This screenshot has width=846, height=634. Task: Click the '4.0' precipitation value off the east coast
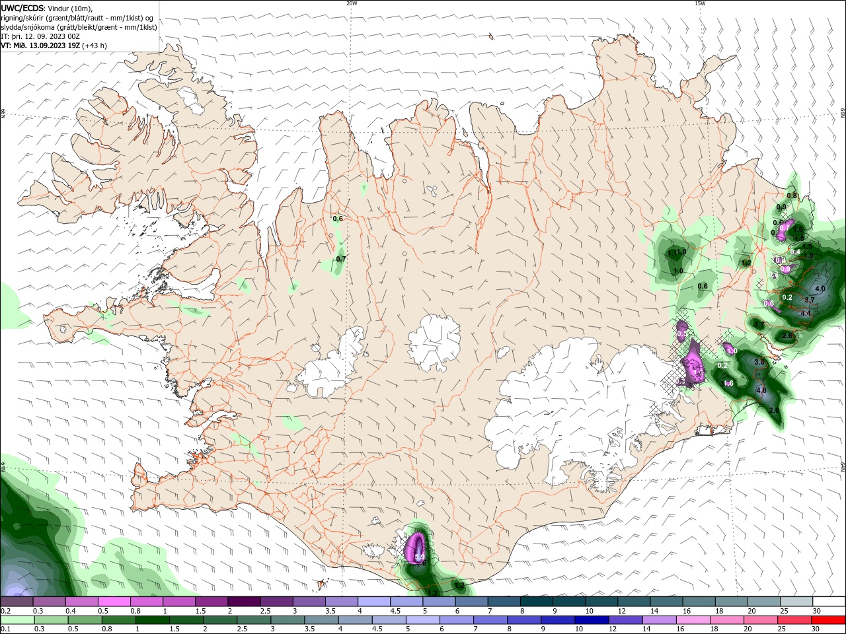pos(820,289)
